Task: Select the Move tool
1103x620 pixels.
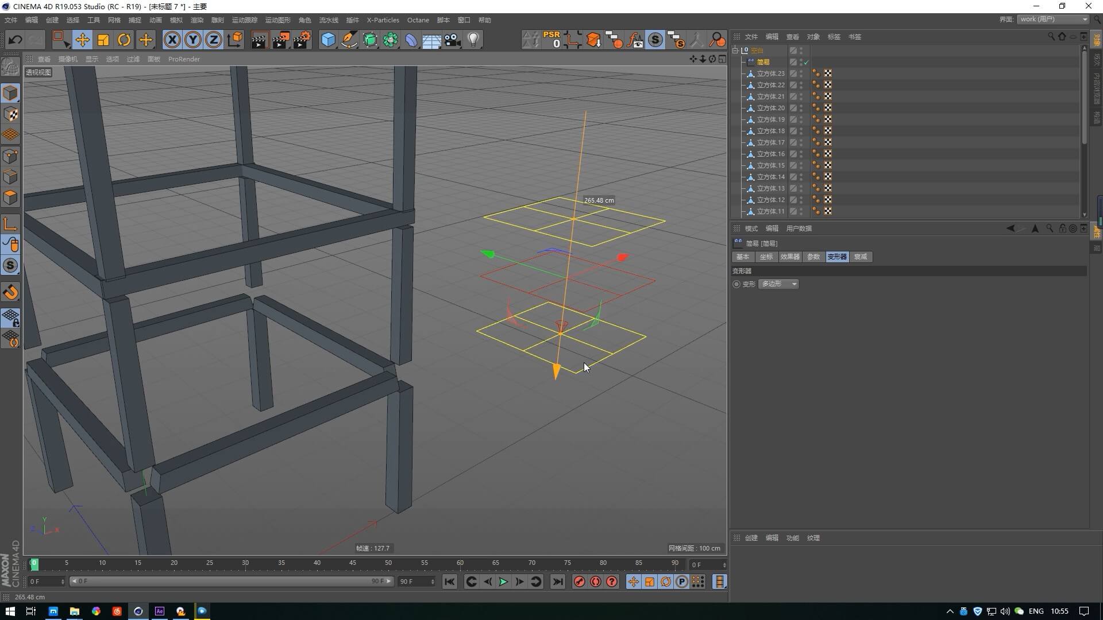Action: tap(82, 40)
